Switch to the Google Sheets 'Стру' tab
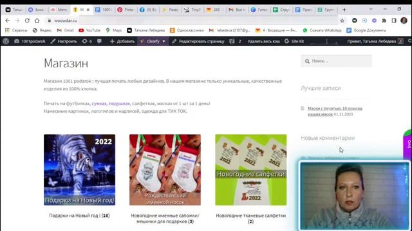 click(281, 10)
